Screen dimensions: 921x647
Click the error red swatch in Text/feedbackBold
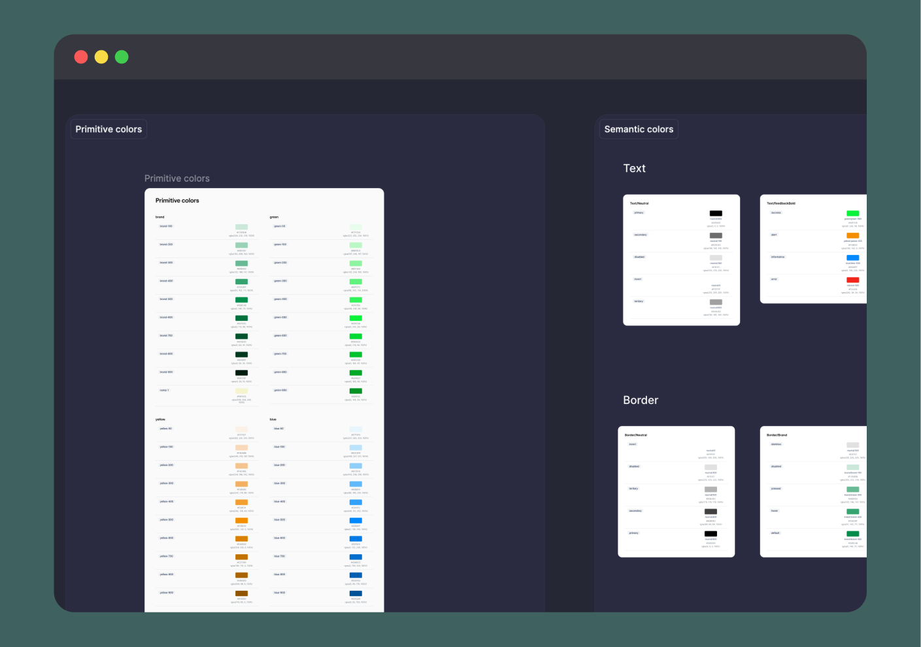pyautogui.click(x=853, y=280)
